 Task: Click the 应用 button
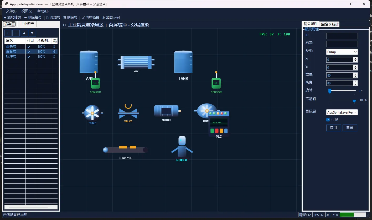tap(333, 128)
